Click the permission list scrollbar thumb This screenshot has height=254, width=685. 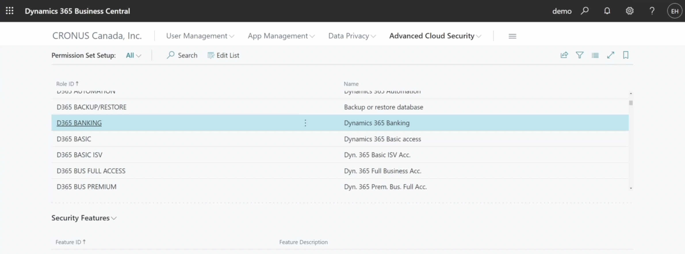point(631,103)
